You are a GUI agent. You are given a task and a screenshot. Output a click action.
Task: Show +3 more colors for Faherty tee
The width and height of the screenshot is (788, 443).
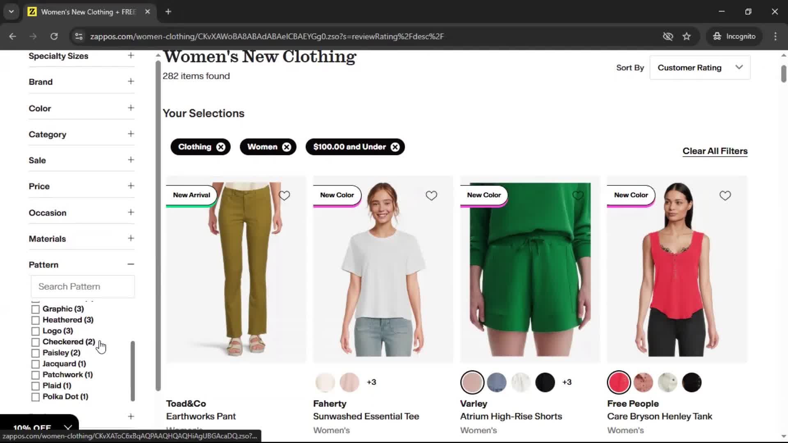371,382
